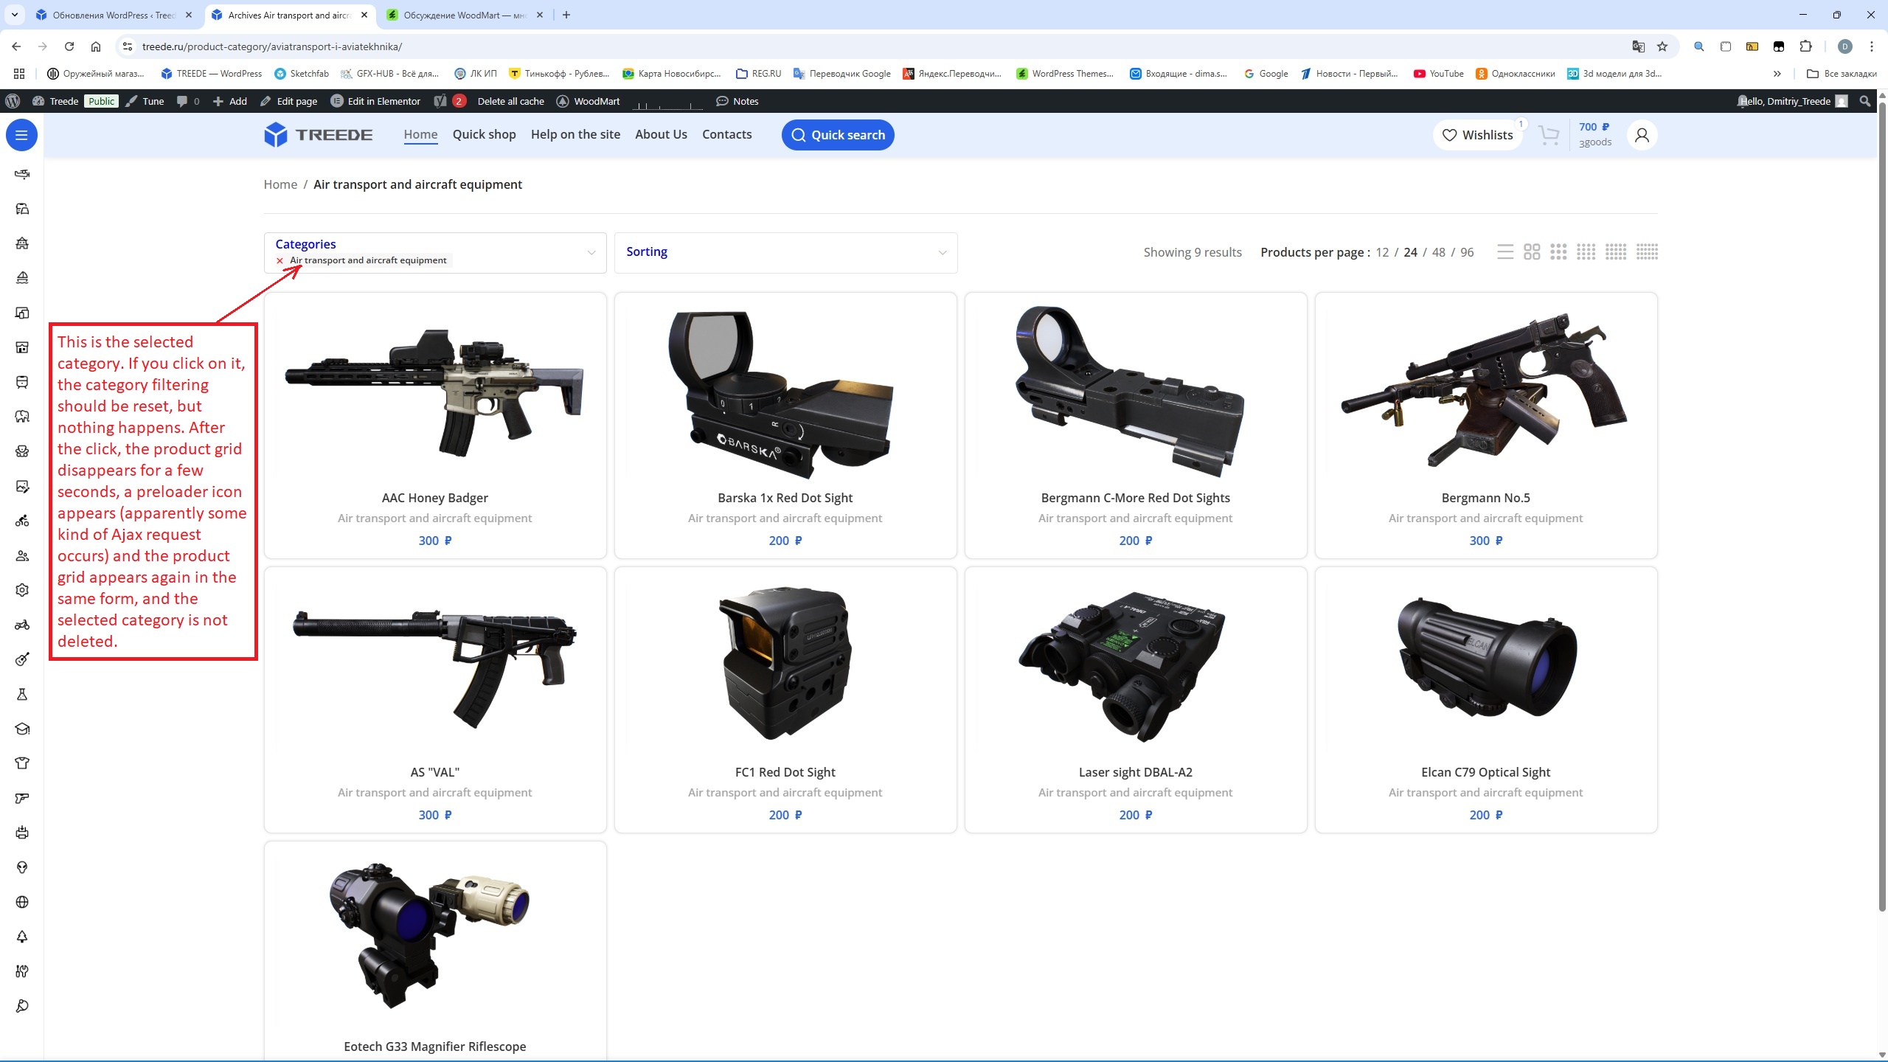Open the Laser sight DBAL-A2 product title
This screenshot has height=1062, width=1888.
1135,772
